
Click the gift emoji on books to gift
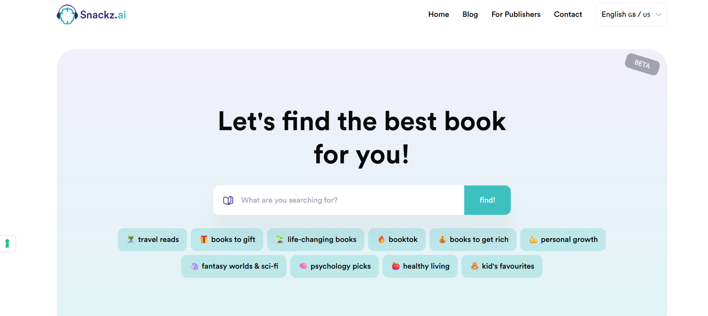tap(204, 239)
